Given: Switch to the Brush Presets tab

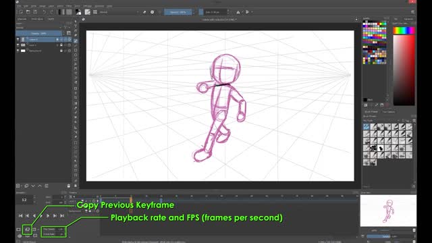Looking at the screenshot, I should (371, 112).
